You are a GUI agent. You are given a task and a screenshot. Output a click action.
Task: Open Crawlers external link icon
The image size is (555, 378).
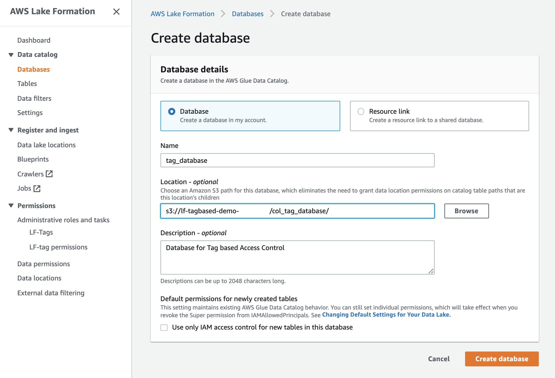click(49, 174)
